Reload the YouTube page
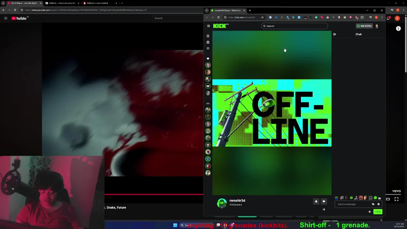Screen dimensions: 407x229 (x=15, y=10)
